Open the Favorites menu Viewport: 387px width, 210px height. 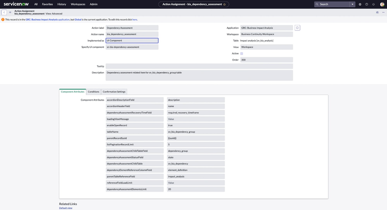47,4
